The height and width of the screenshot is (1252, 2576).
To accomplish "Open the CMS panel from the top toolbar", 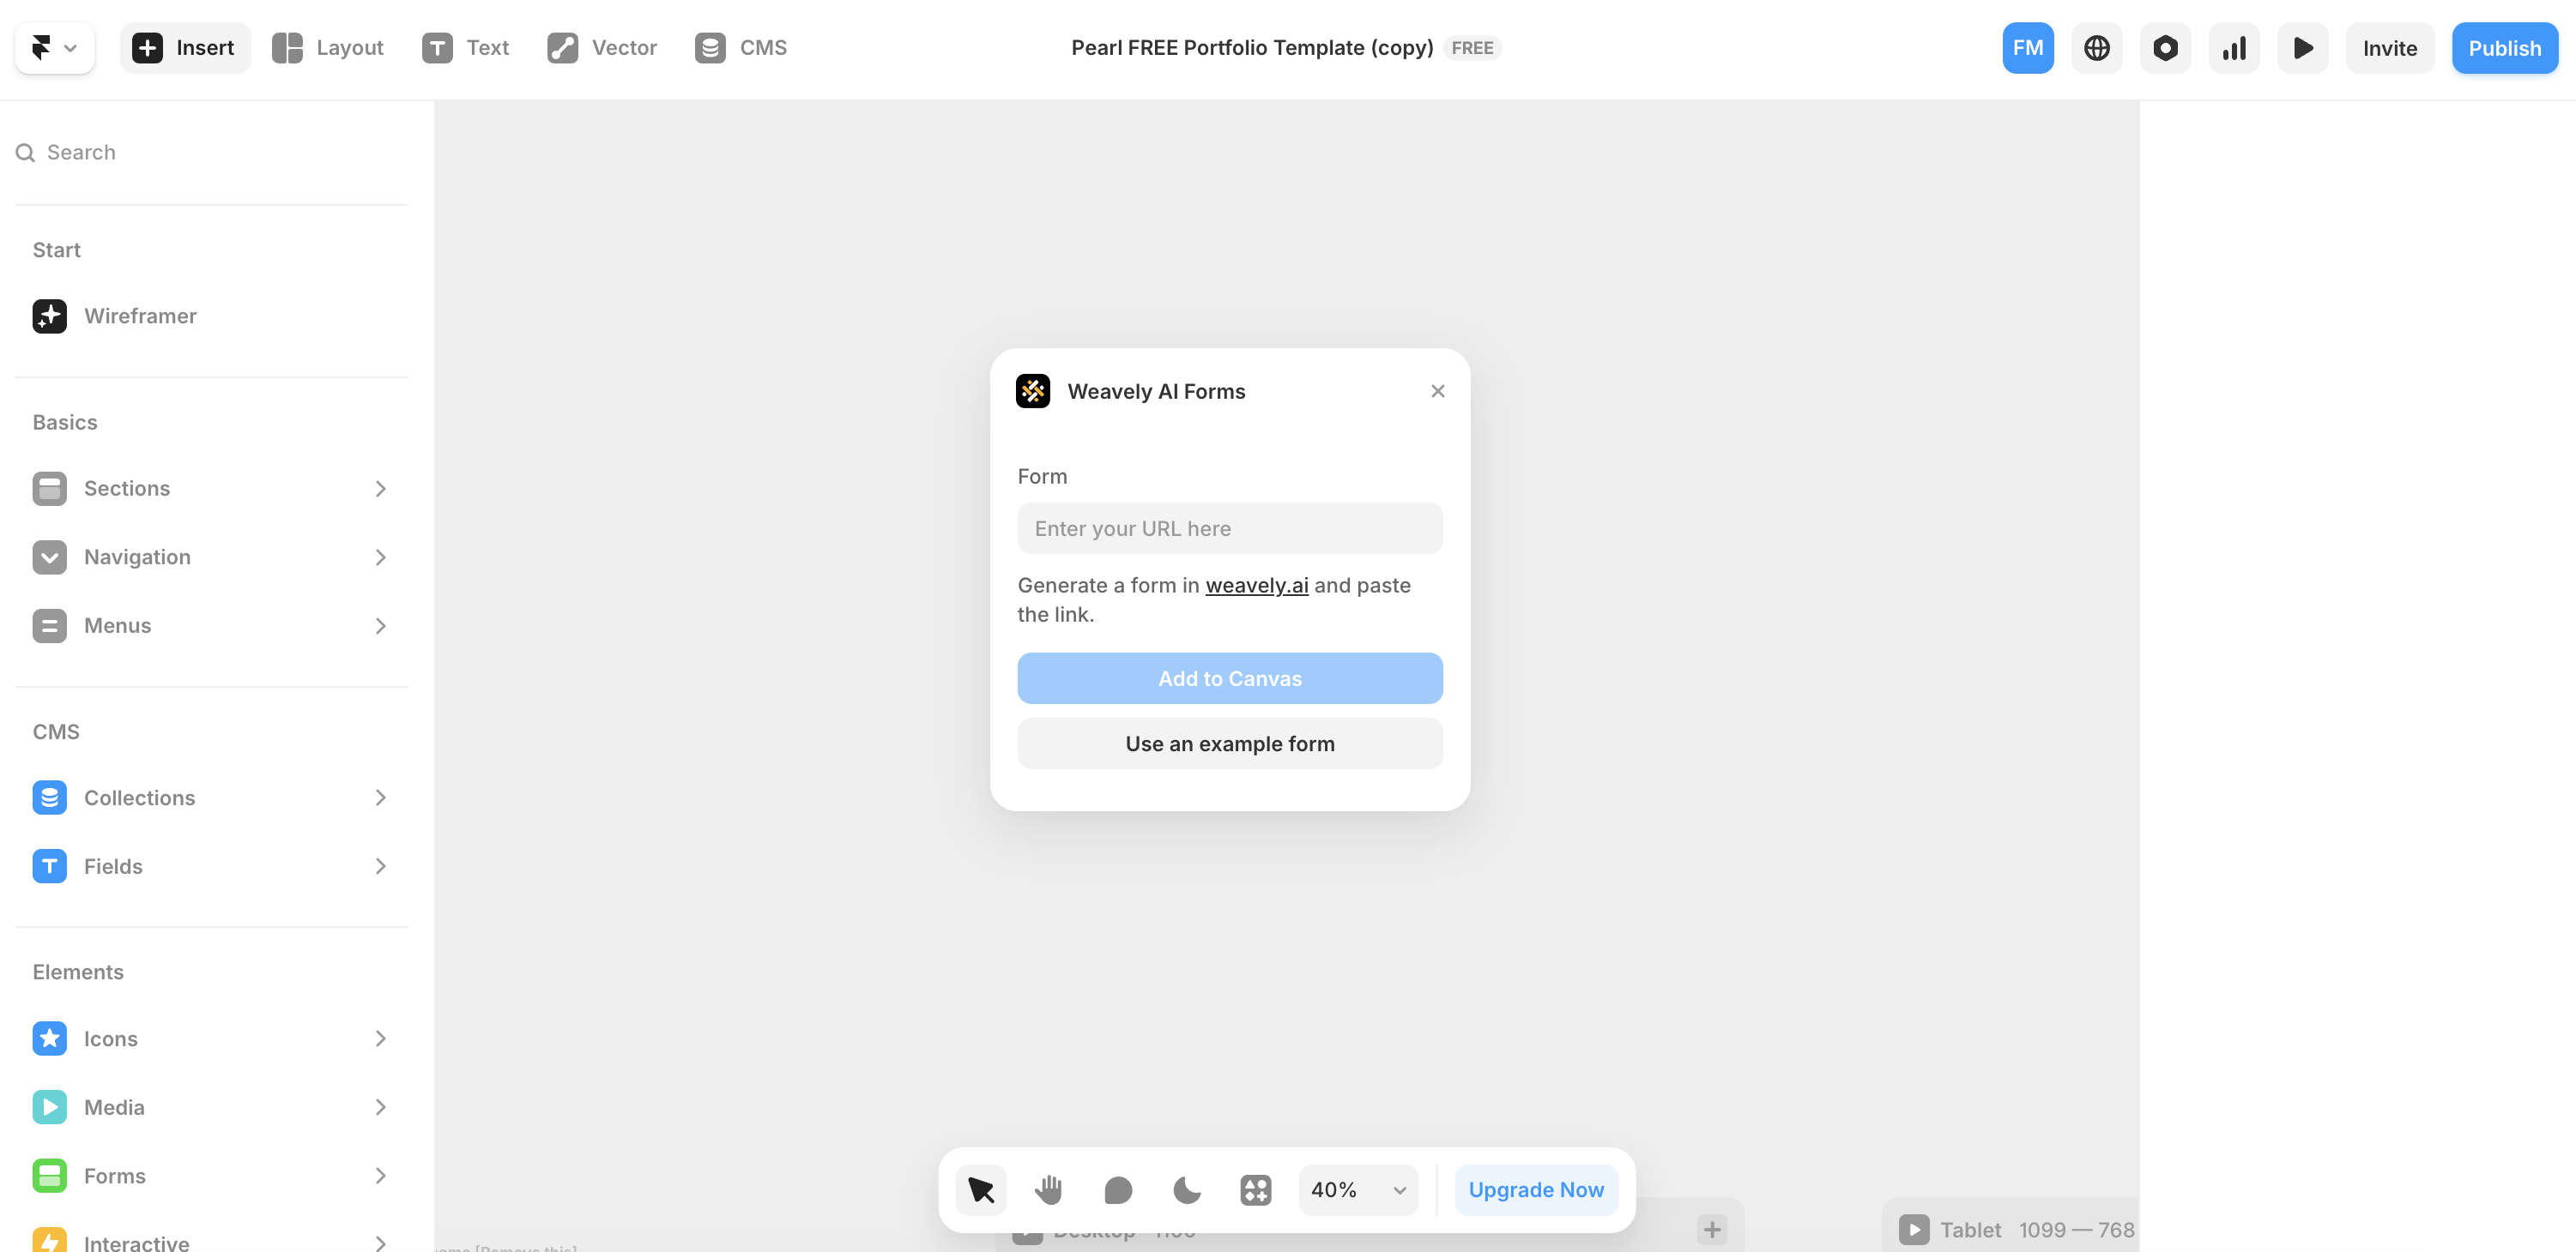I will click(740, 47).
